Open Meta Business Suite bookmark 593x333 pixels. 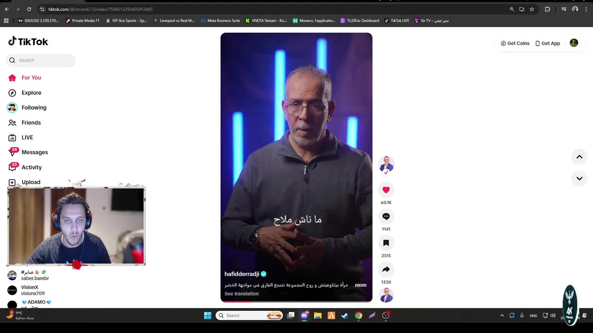point(221,20)
